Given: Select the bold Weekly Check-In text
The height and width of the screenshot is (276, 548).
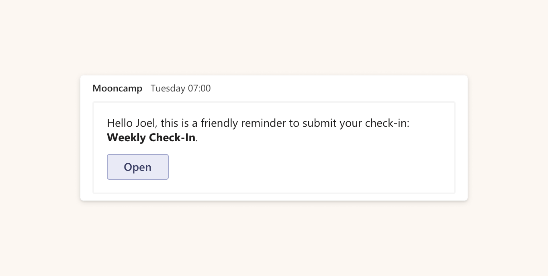Looking at the screenshot, I should [151, 138].
